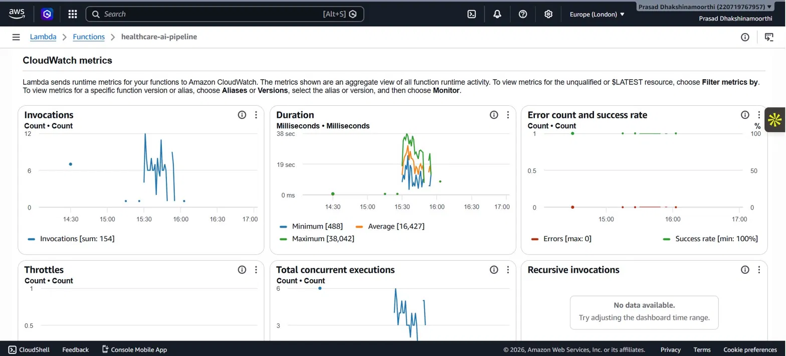
Task: Open the Throttles widget actions menu
Action: click(256, 270)
